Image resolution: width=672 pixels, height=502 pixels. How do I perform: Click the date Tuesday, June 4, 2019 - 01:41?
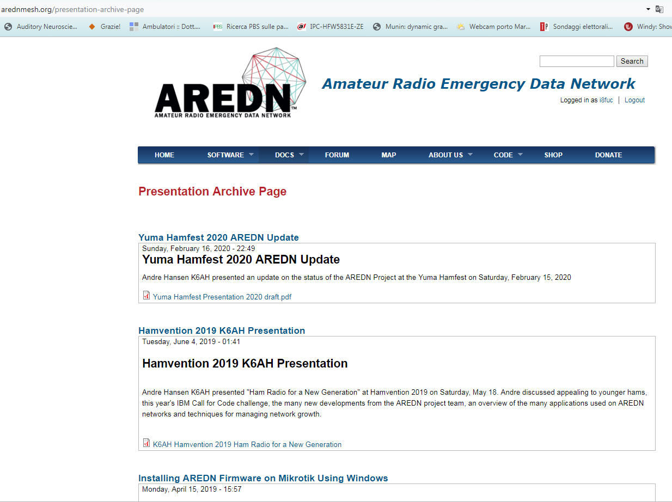(191, 341)
